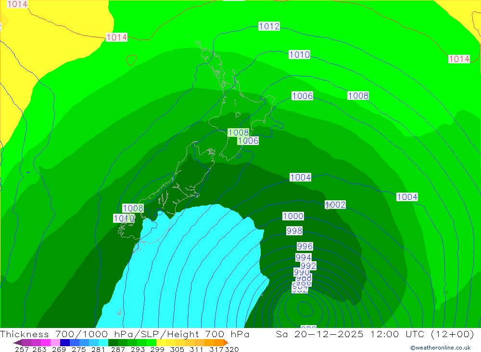Click the legend value 257

click(x=22, y=350)
